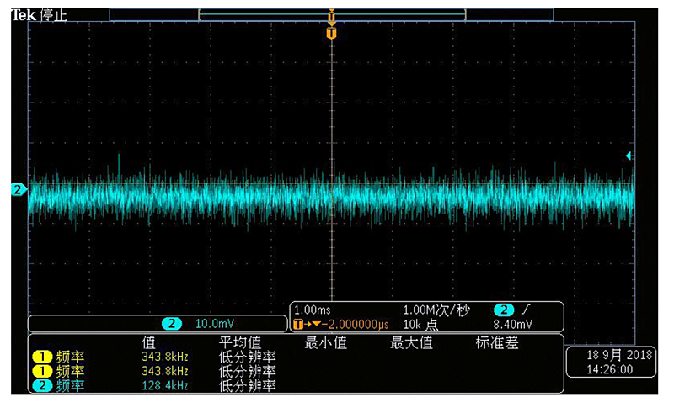The height and width of the screenshot is (413, 674).
Task: Select the first channel 1 frequency measurement
Action: (x=40, y=357)
